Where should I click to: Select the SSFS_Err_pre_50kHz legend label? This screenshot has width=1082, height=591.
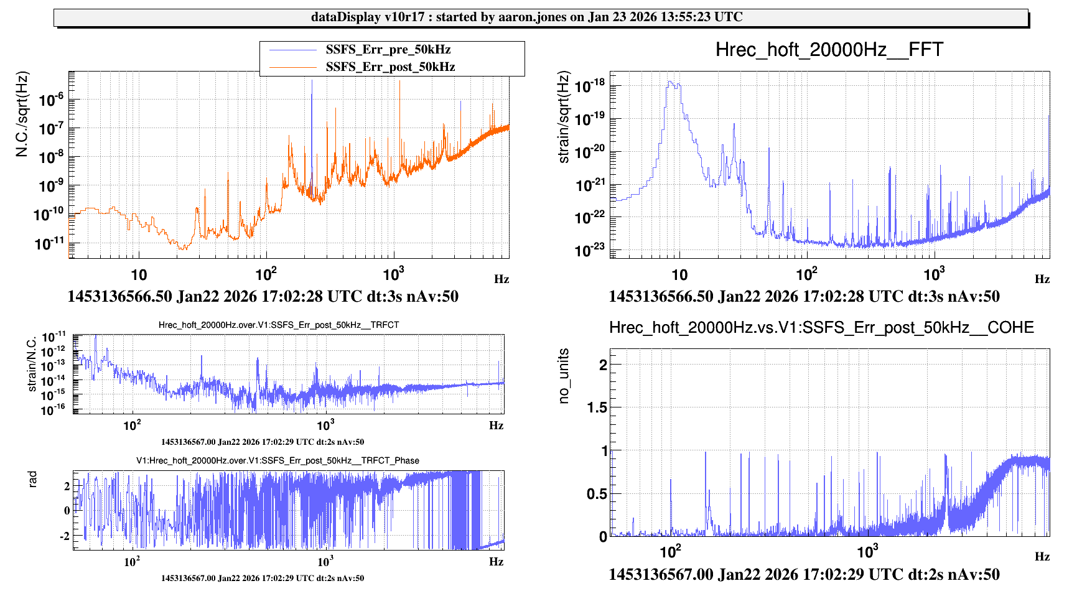pos(388,50)
